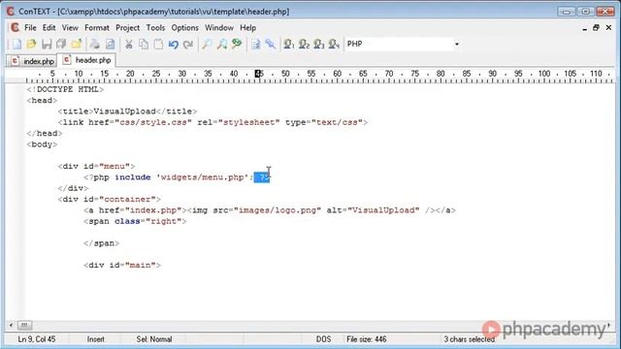This screenshot has height=349, width=621.
Task: Open the Project menu
Action: pos(127,28)
